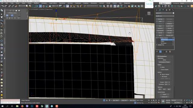Click the Set Number of Points button

coord(164,62)
